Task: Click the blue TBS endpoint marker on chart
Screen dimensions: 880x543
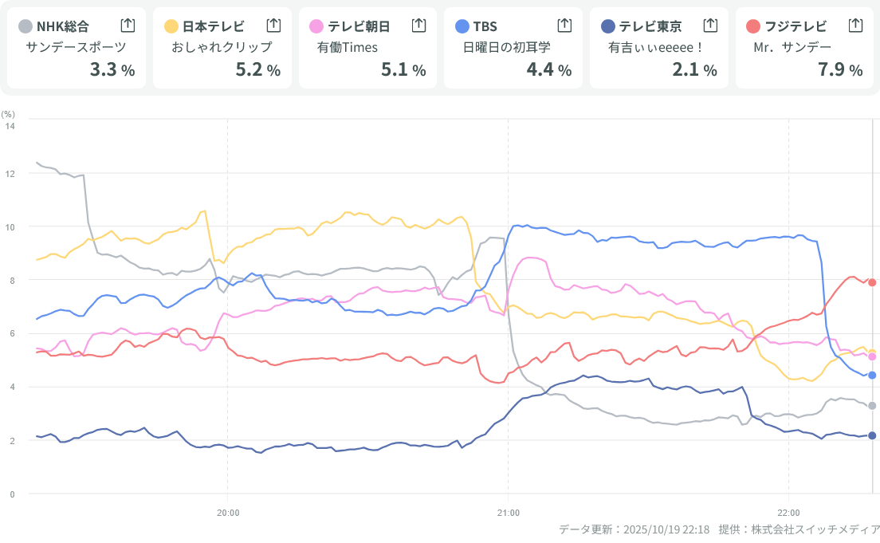Action: [x=872, y=375]
